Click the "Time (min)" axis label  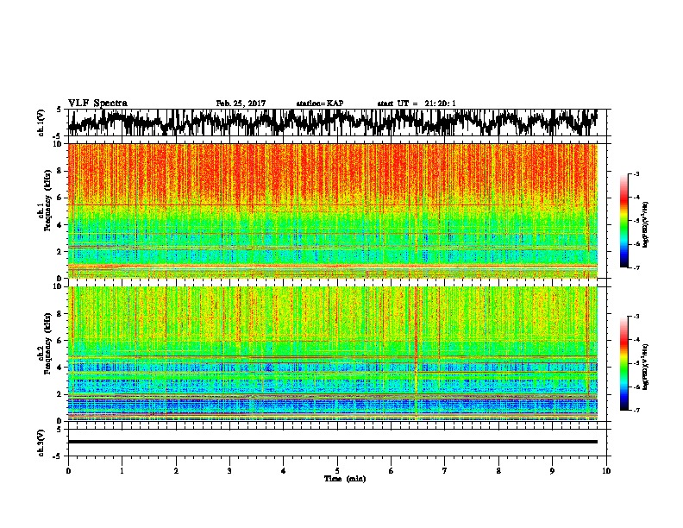(345, 479)
